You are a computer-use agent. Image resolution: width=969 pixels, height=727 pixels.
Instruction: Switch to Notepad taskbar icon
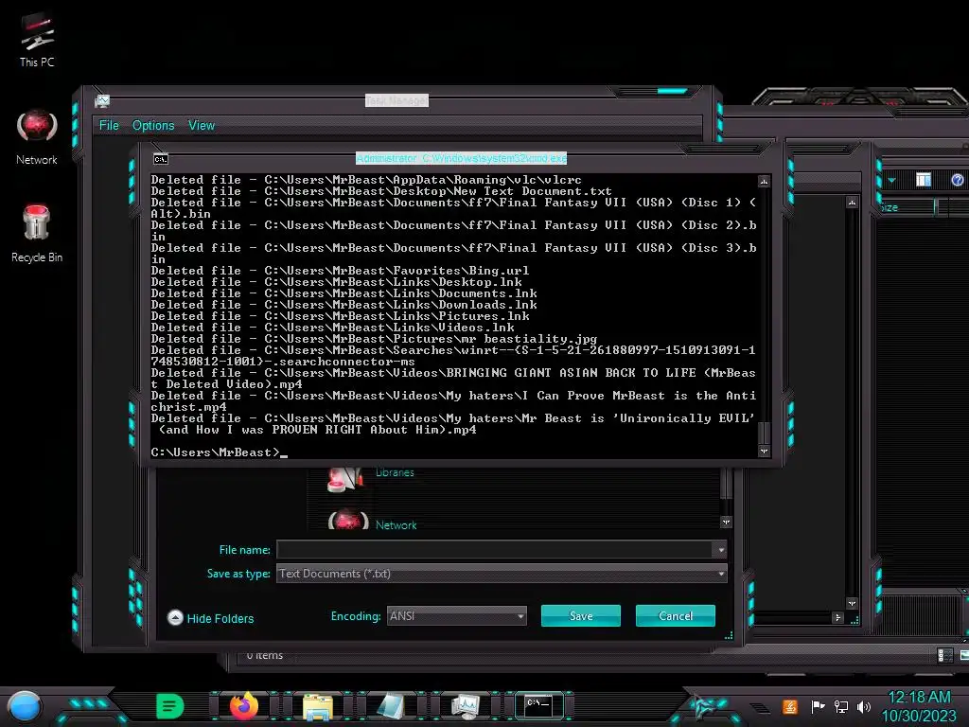tap(391, 706)
